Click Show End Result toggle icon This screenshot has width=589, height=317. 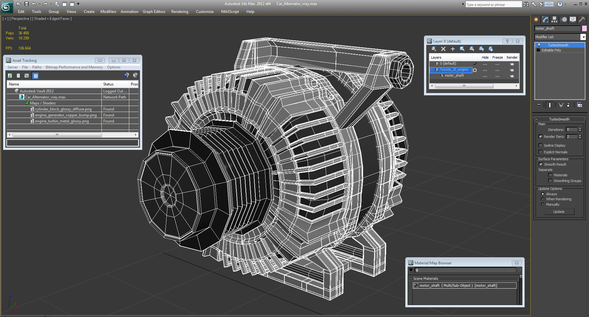point(550,105)
